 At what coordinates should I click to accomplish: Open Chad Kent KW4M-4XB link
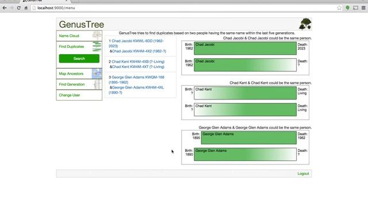138,62
